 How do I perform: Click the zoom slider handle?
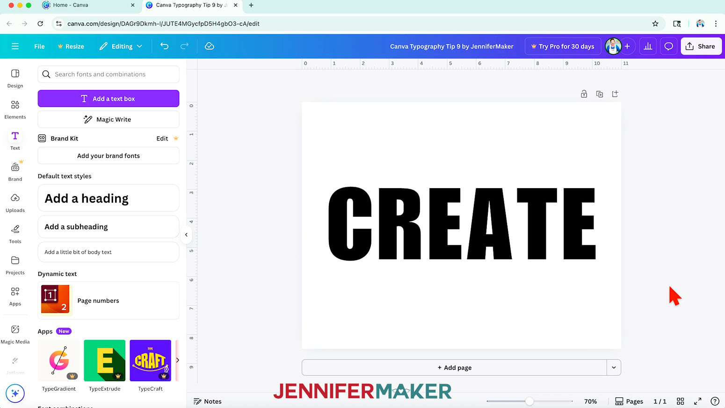(529, 401)
